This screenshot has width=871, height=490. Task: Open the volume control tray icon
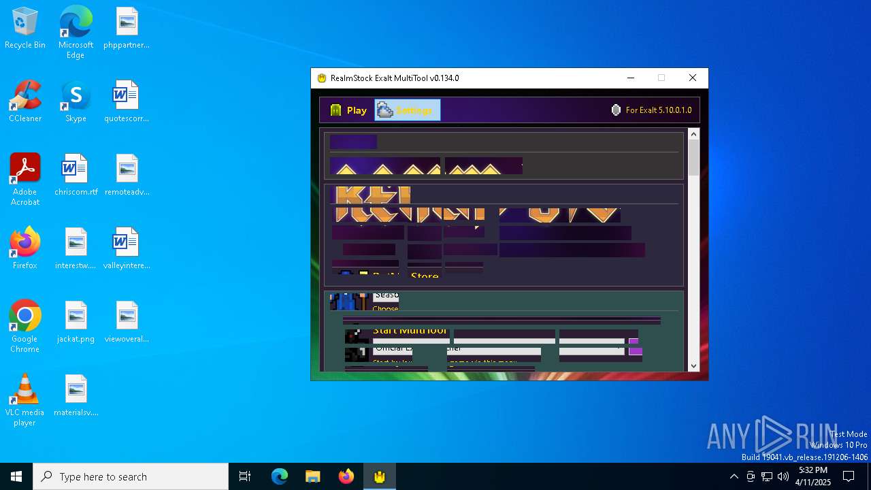(x=783, y=476)
